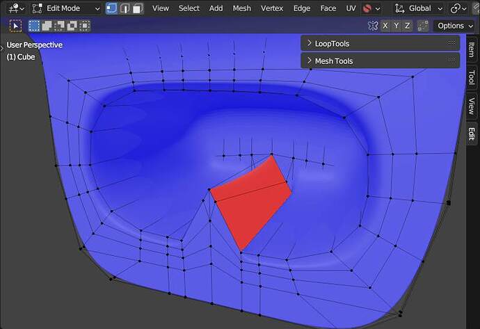Open the Add menu
This screenshot has width=480, height=329.
(x=216, y=8)
